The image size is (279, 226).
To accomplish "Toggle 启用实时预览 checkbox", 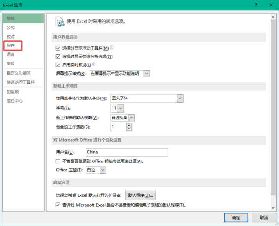I will tap(58, 65).
